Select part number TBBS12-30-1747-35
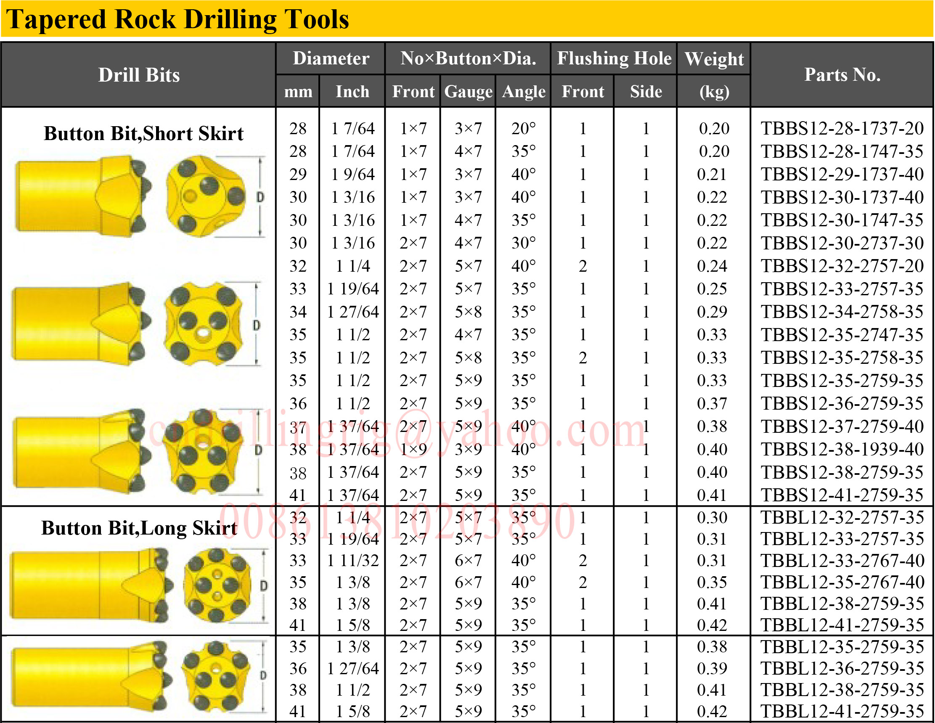935x723 pixels. (x=842, y=220)
